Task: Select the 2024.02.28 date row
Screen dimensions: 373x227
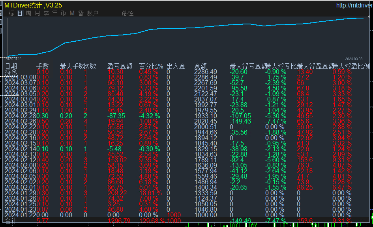Action: pos(21,116)
